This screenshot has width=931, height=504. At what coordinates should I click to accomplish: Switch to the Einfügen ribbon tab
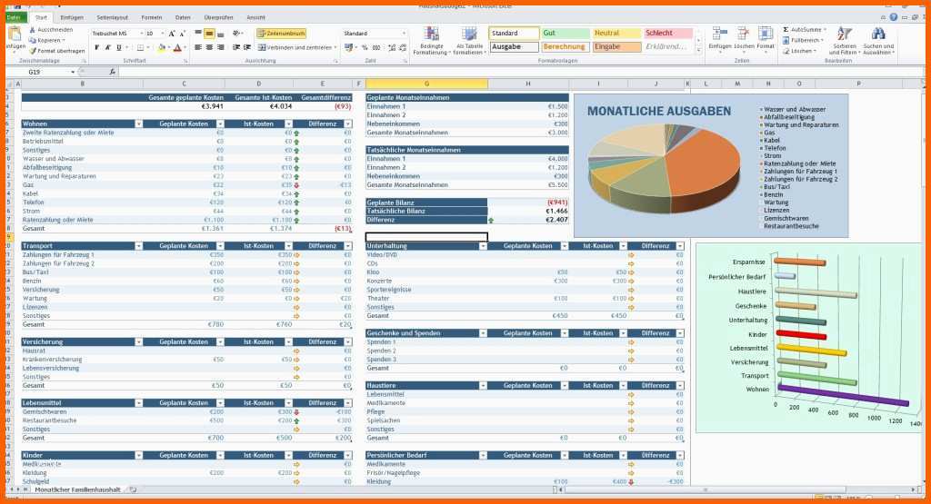(72, 16)
